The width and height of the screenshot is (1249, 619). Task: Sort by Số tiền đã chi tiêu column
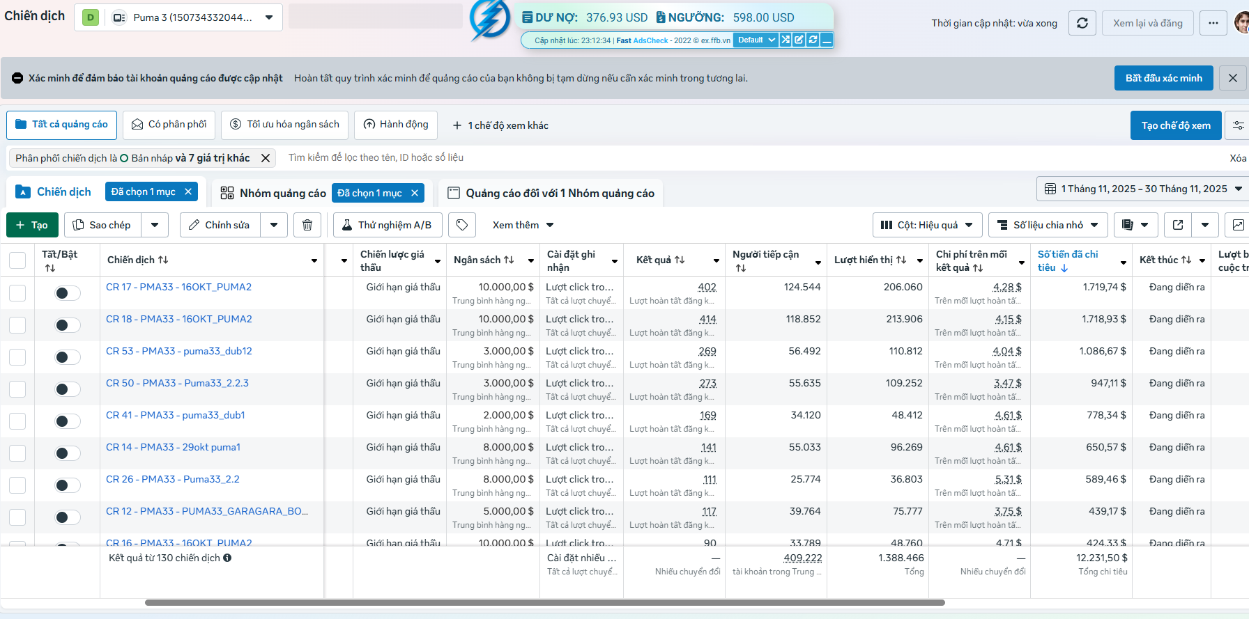[1068, 260]
